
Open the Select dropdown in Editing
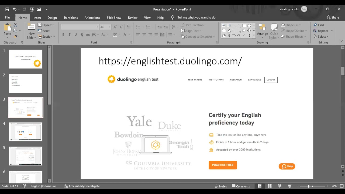321,37
